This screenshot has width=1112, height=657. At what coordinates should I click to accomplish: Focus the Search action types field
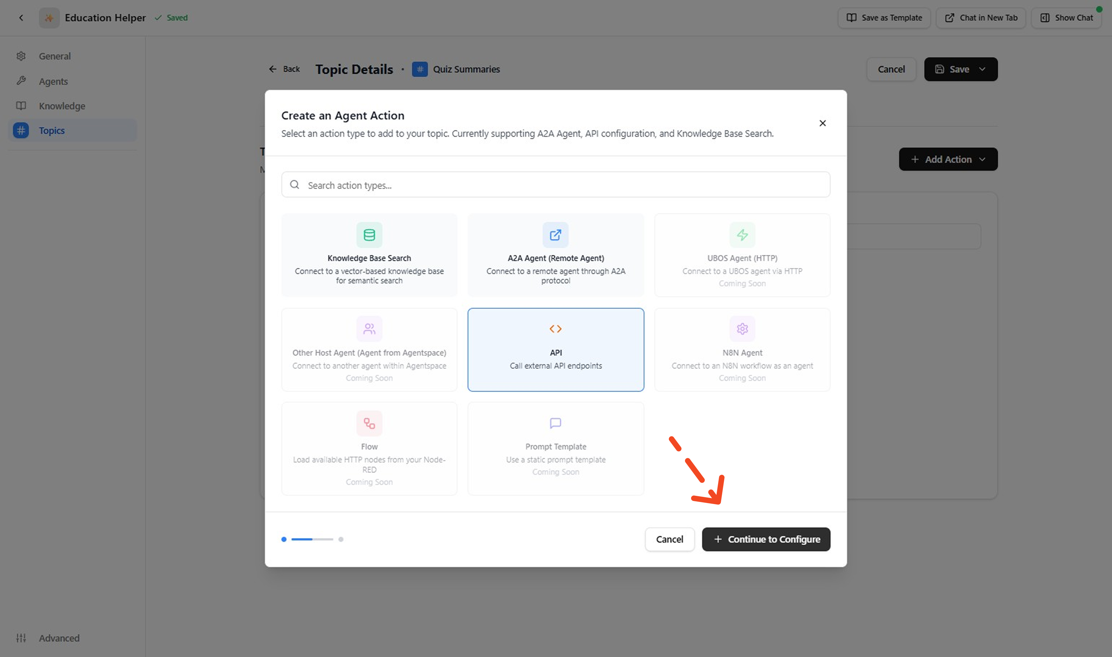(555, 185)
